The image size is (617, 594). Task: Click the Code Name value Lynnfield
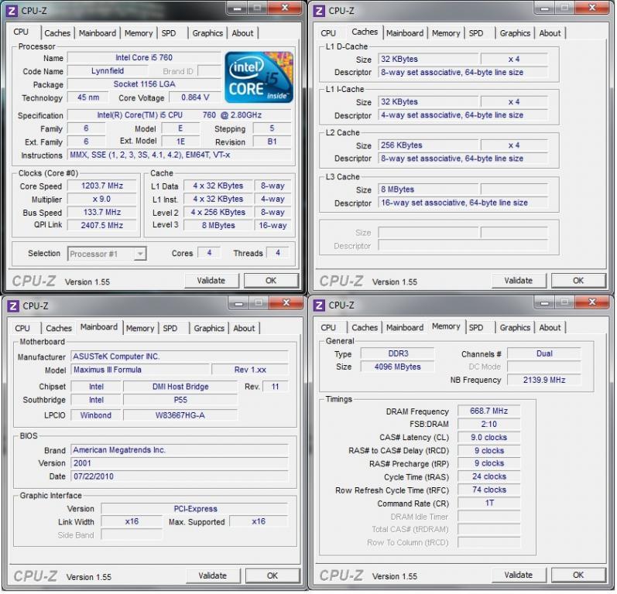(108, 71)
